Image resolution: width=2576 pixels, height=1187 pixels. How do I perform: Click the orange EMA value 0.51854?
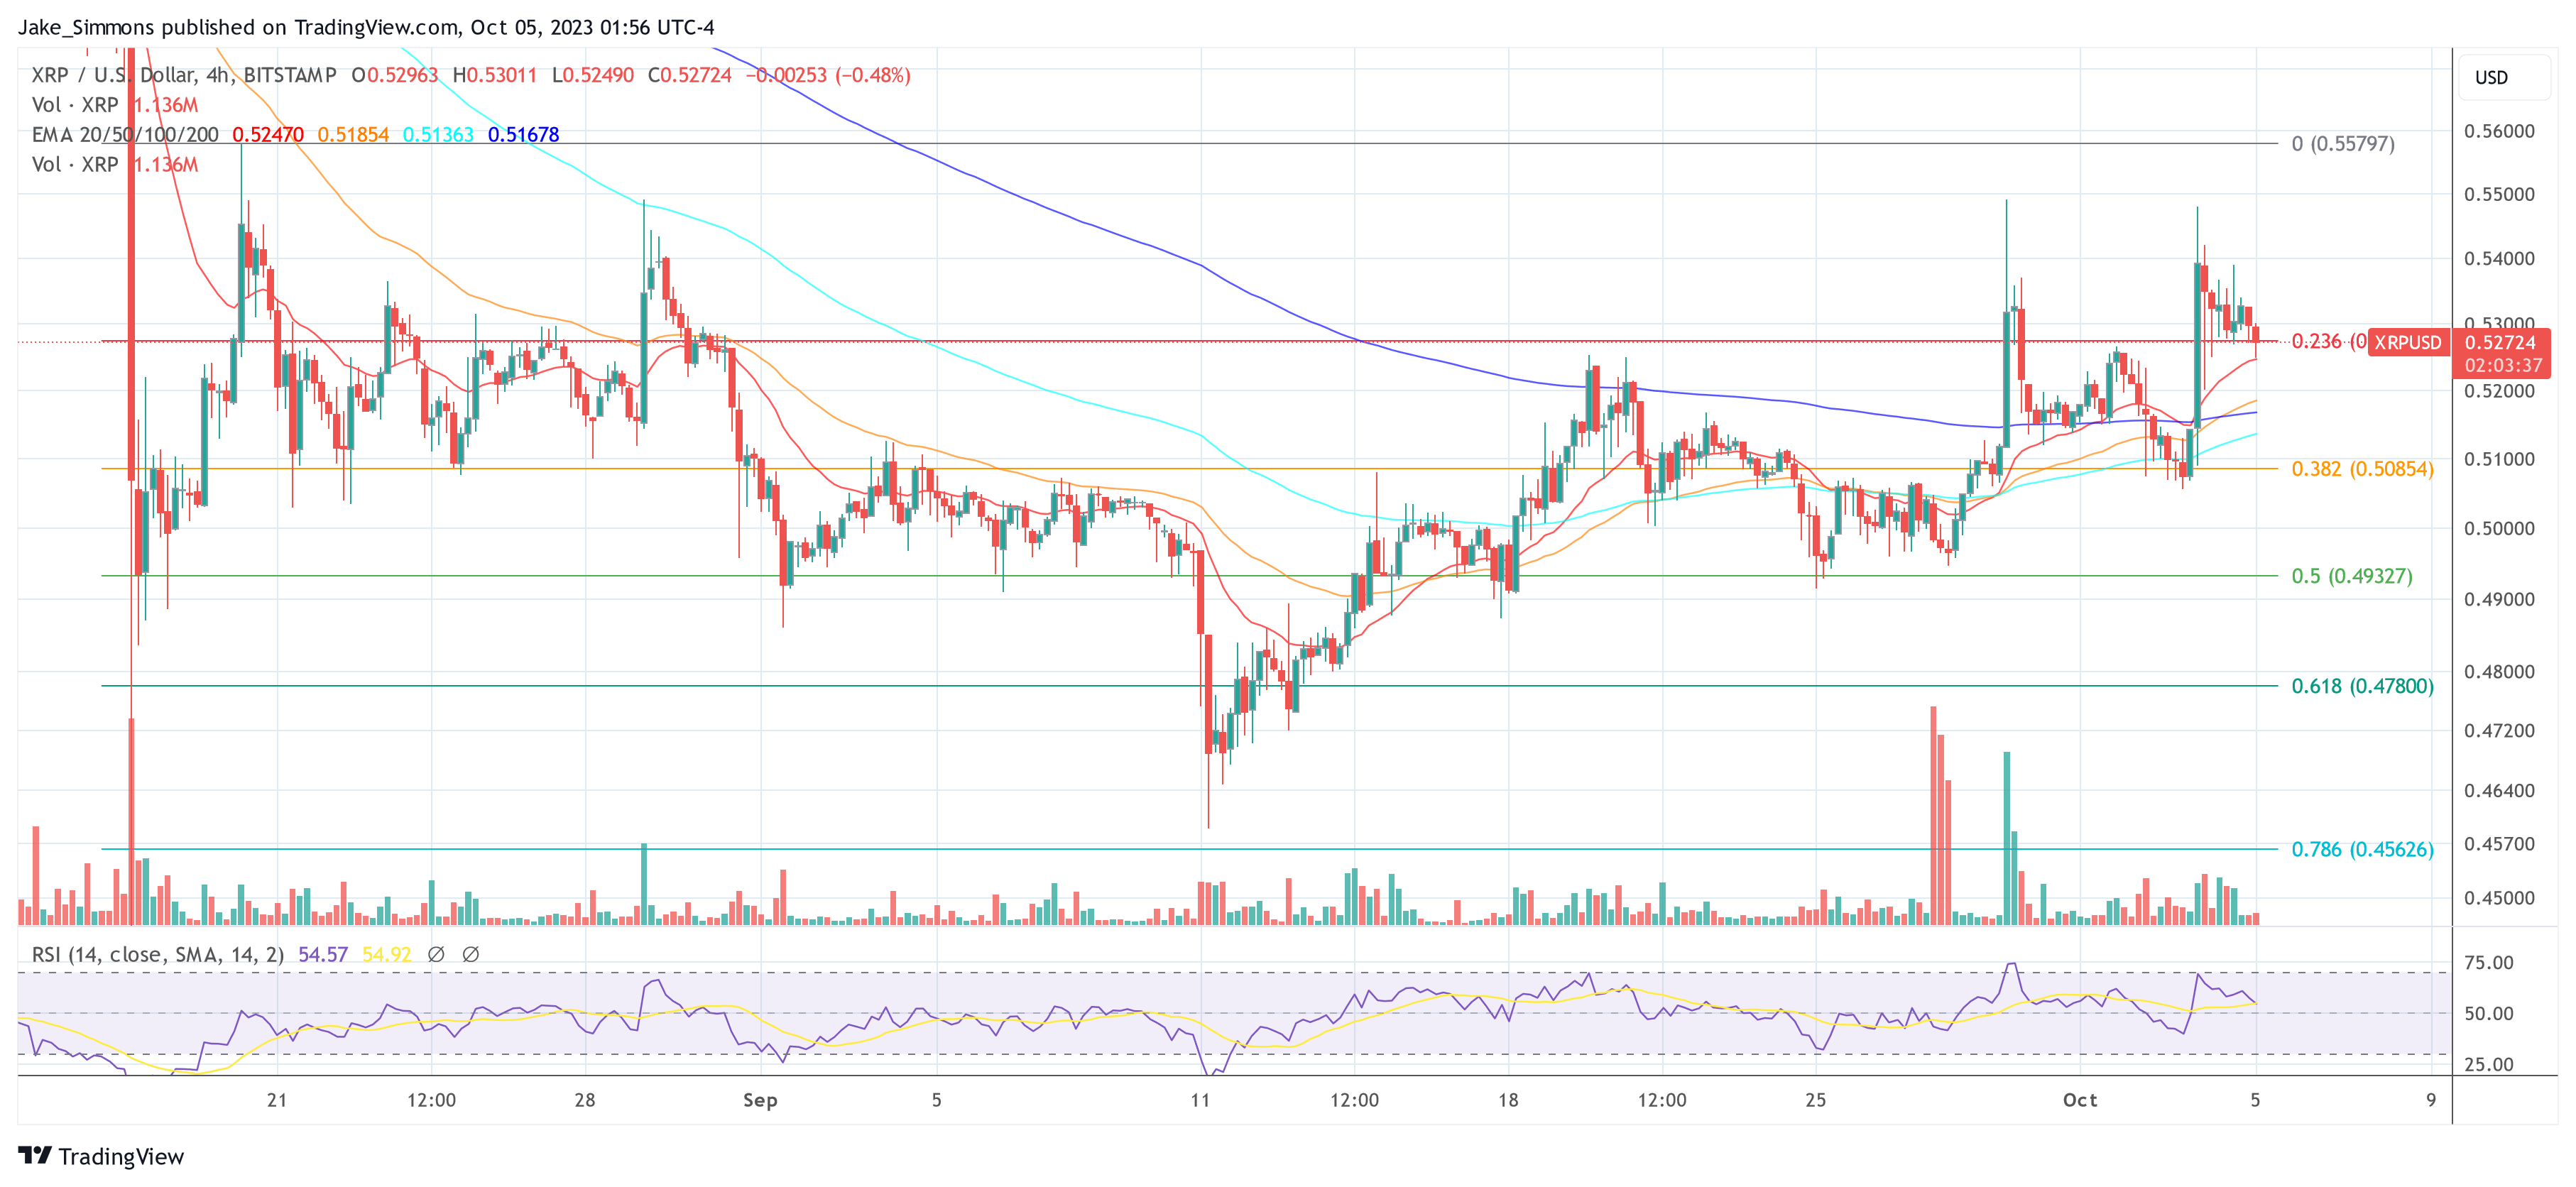(353, 134)
